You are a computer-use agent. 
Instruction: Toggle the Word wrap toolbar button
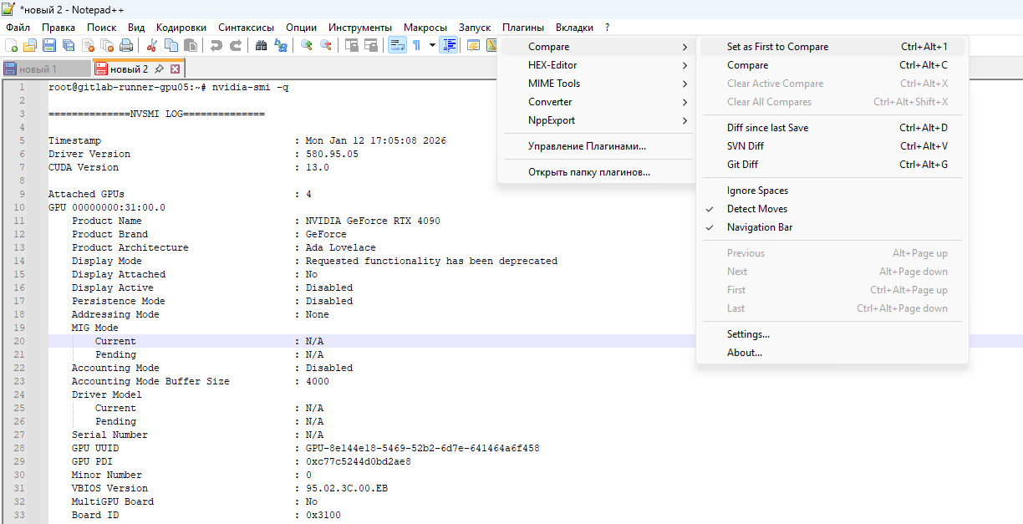[x=397, y=45]
